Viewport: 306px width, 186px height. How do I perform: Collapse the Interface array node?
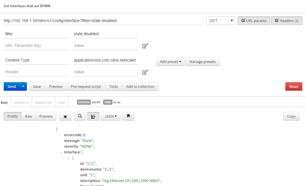click(61, 152)
